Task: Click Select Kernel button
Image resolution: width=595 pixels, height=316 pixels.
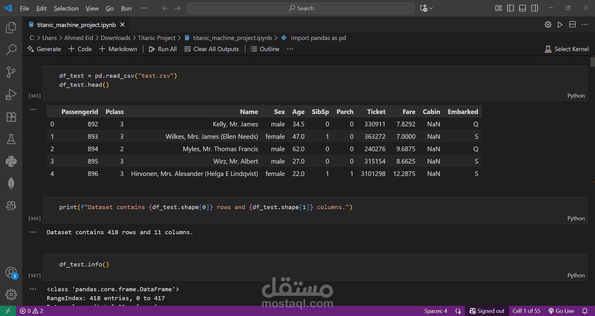Action: [x=567, y=49]
